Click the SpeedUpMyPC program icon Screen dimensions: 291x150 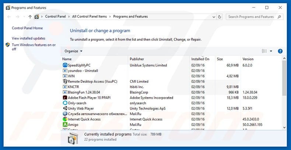(65, 65)
